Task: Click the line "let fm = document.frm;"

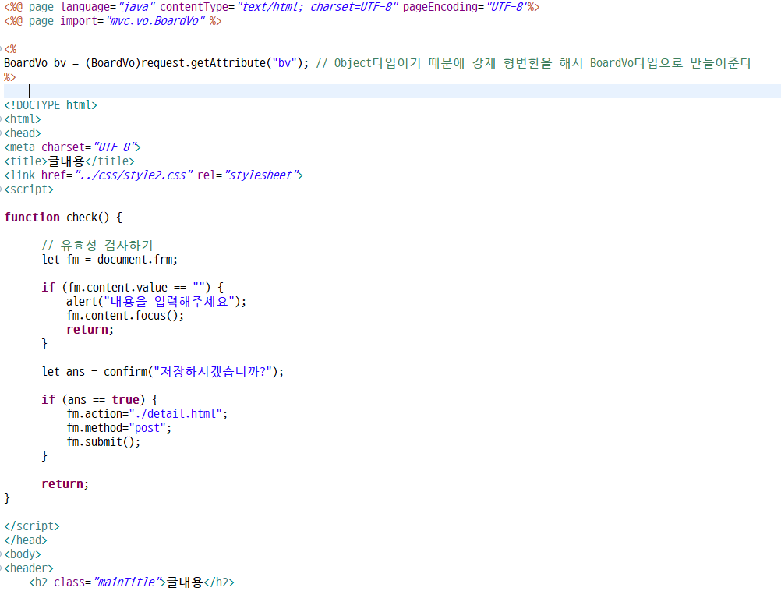Action: [x=110, y=260]
